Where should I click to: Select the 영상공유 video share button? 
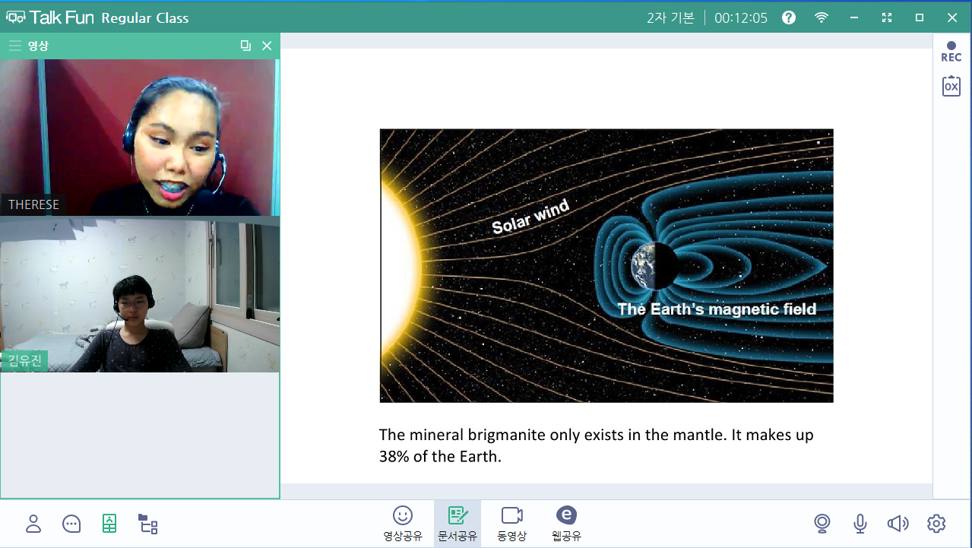[403, 523]
